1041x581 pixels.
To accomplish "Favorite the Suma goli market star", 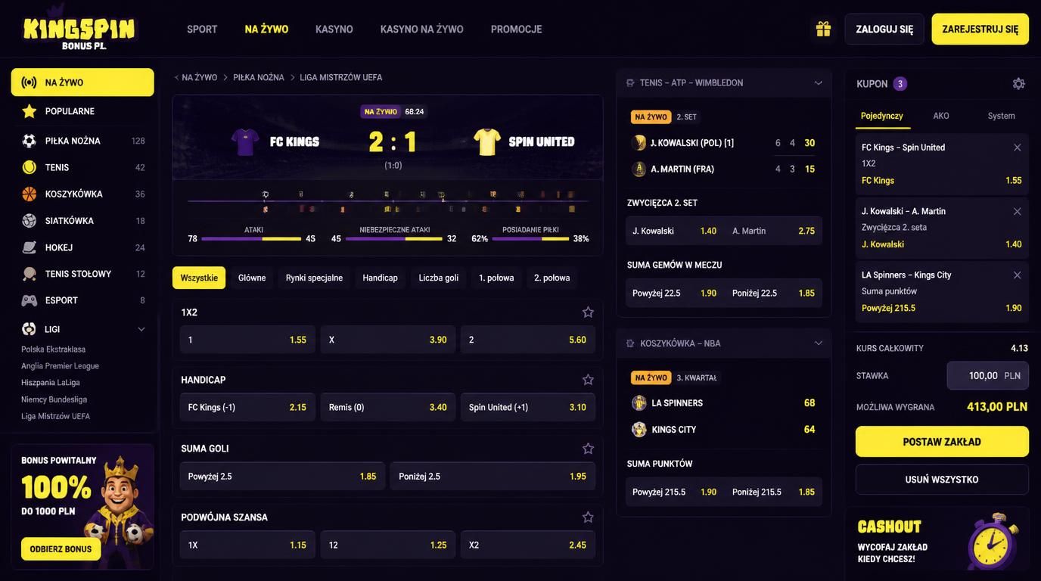I will point(588,449).
